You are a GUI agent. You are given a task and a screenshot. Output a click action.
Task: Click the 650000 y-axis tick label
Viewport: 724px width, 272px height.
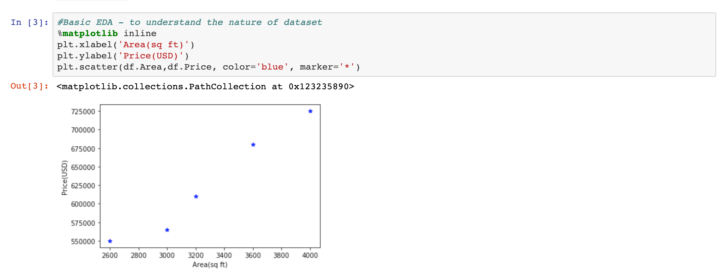click(83, 167)
